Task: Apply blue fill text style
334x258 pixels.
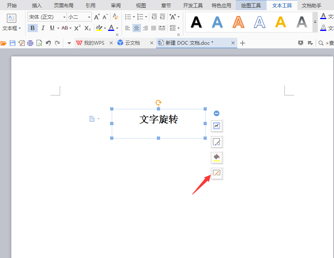Action: coord(217,22)
